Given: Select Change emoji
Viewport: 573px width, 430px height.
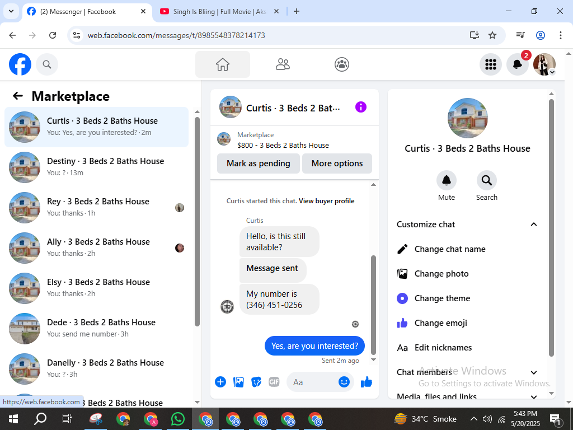Looking at the screenshot, I should (x=467, y=323).
